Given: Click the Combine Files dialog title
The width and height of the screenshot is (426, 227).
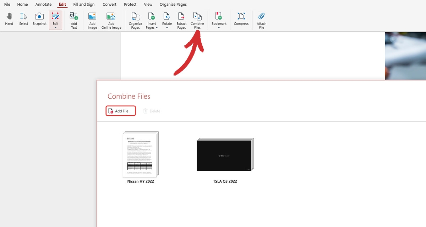Looking at the screenshot, I should pos(129,96).
